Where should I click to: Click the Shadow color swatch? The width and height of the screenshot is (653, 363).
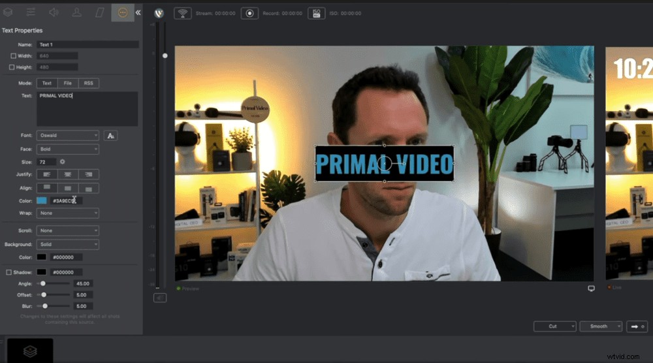42,272
